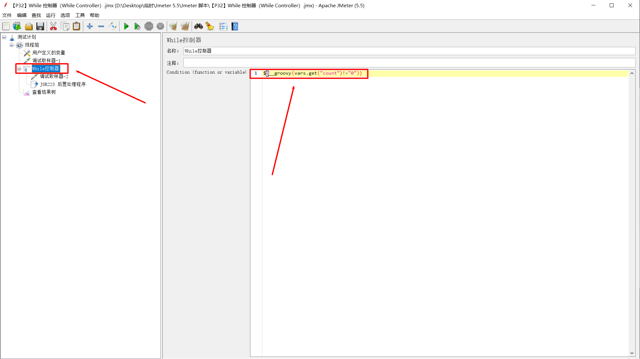This screenshot has height=359, width=640.
Task: Expand all nodes with plus icon
Action: (x=90, y=26)
